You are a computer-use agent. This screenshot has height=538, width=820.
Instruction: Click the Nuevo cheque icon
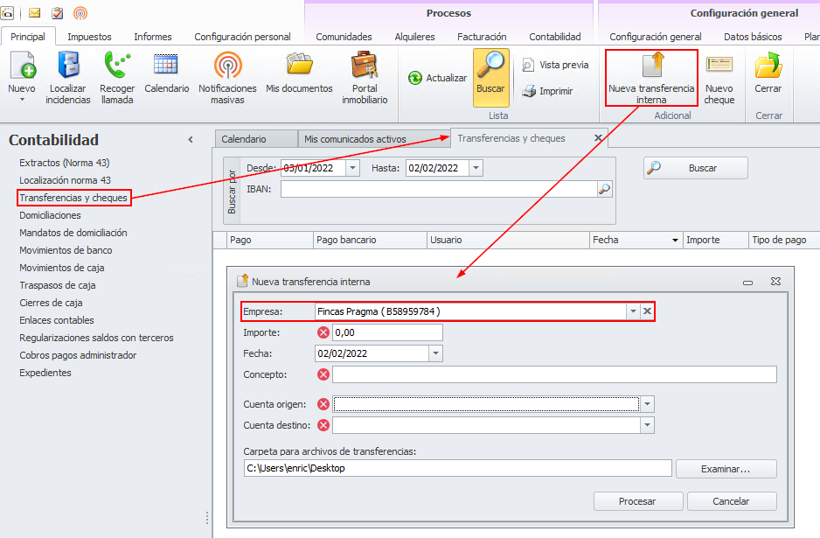[x=719, y=67]
